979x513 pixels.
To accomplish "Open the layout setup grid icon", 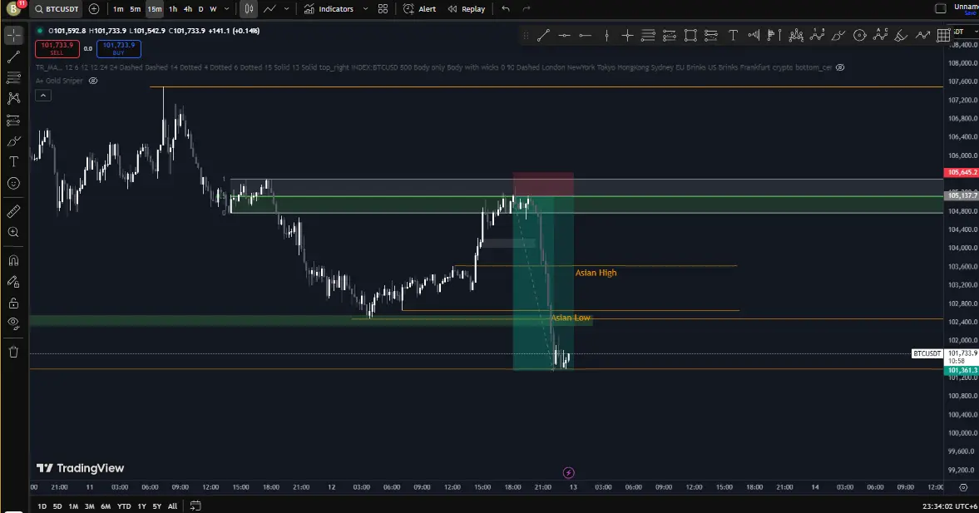I will (383, 9).
